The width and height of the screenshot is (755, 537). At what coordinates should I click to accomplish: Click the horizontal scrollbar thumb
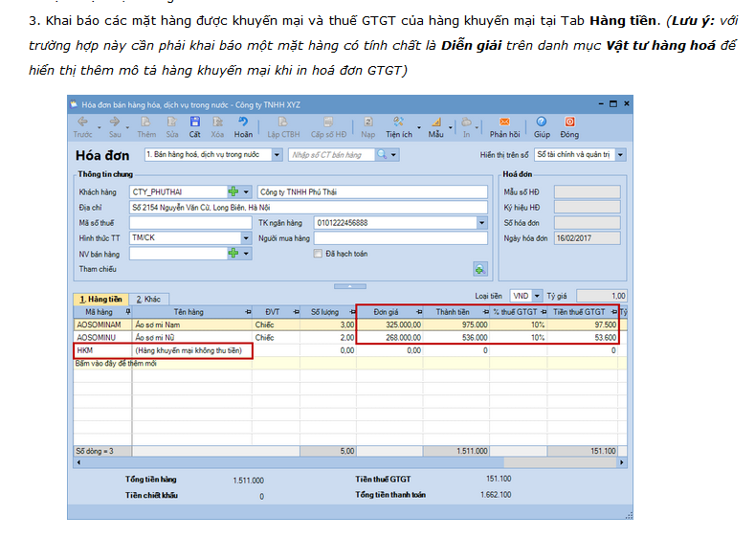560,462
